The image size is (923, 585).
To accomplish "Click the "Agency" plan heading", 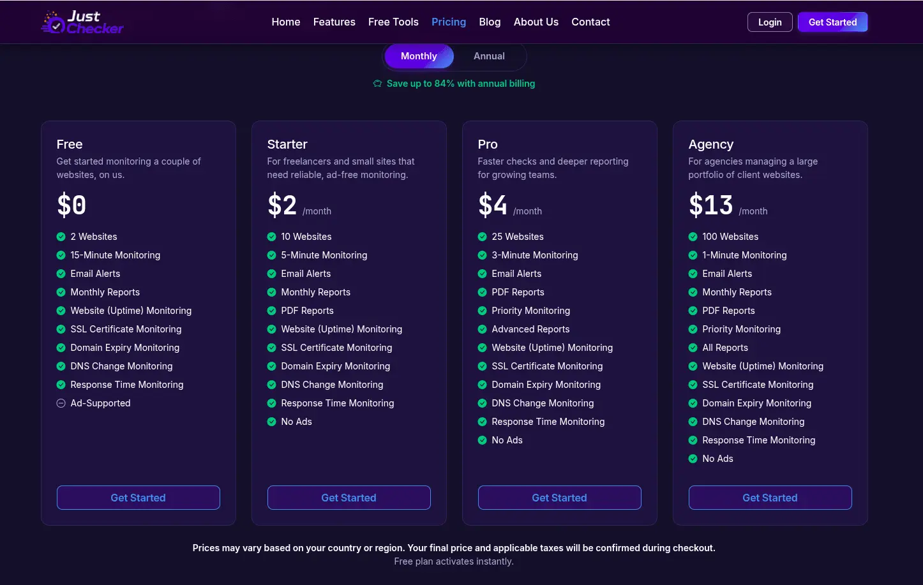I will tap(711, 144).
